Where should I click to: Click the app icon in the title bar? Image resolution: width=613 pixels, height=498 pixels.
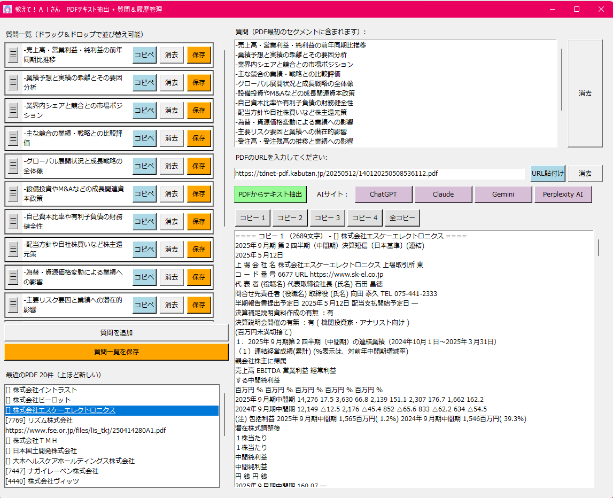8,9
